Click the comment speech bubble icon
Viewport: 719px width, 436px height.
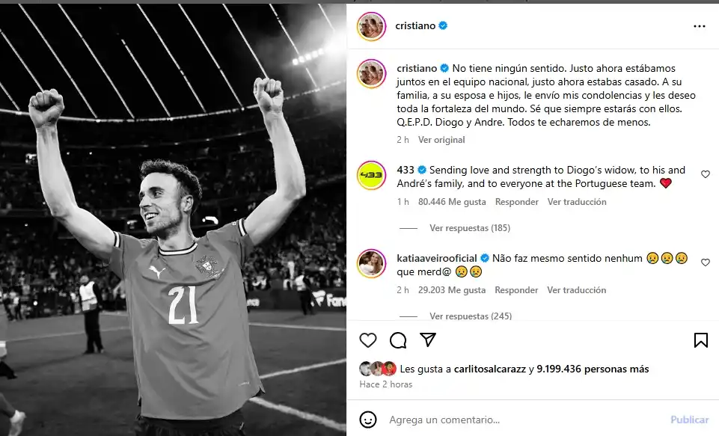click(x=398, y=340)
